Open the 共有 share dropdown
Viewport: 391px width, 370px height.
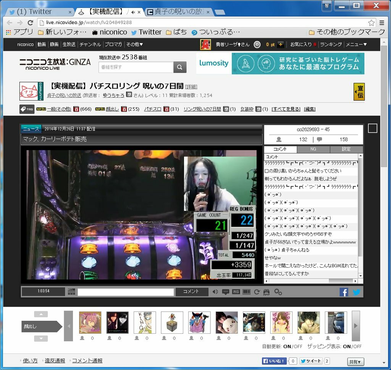pyautogui.click(x=355, y=362)
